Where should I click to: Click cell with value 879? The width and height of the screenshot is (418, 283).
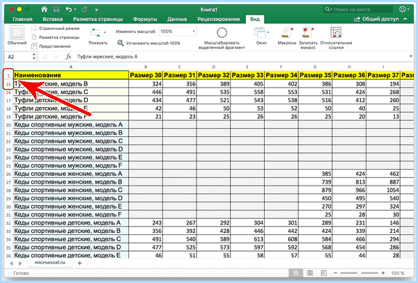click(316, 191)
